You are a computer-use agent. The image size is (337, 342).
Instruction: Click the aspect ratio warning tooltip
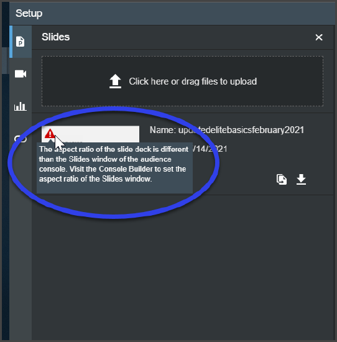114,168
